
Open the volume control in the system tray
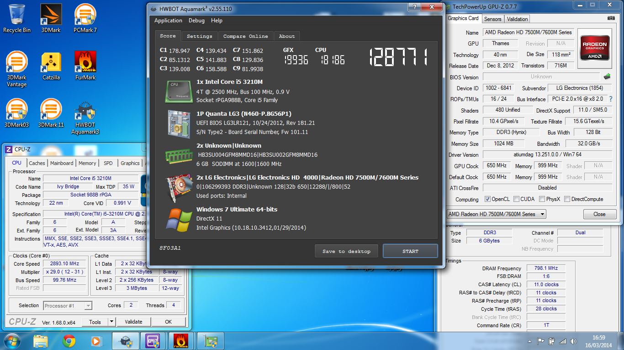pos(574,341)
